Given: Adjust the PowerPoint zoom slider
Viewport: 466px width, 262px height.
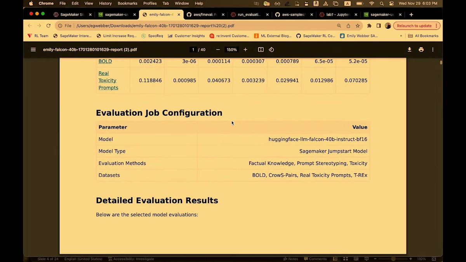Looking at the screenshot, I should click(393, 259).
